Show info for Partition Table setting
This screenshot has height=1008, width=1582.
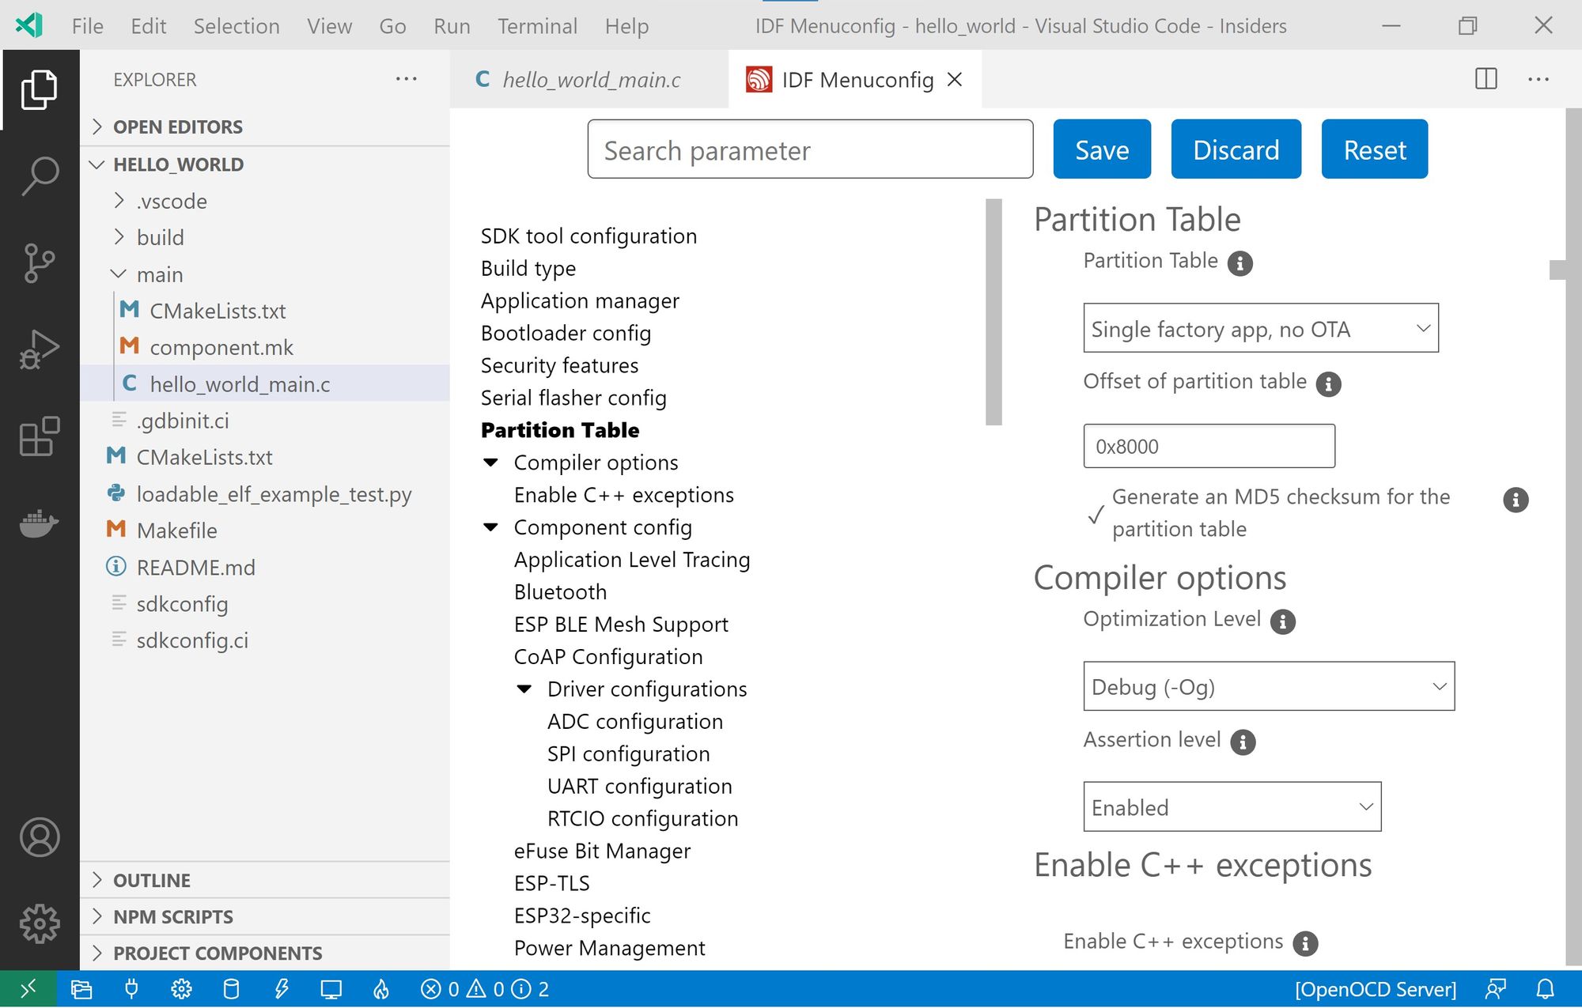tap(1240, 263)
